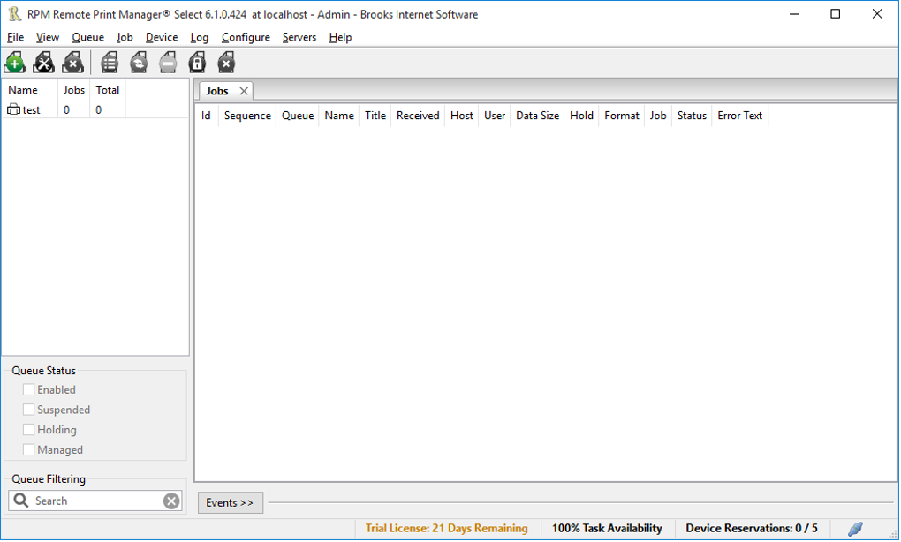Sort jobs by Format column header
The height and width of the screenshot is (542, 901).
622,116
